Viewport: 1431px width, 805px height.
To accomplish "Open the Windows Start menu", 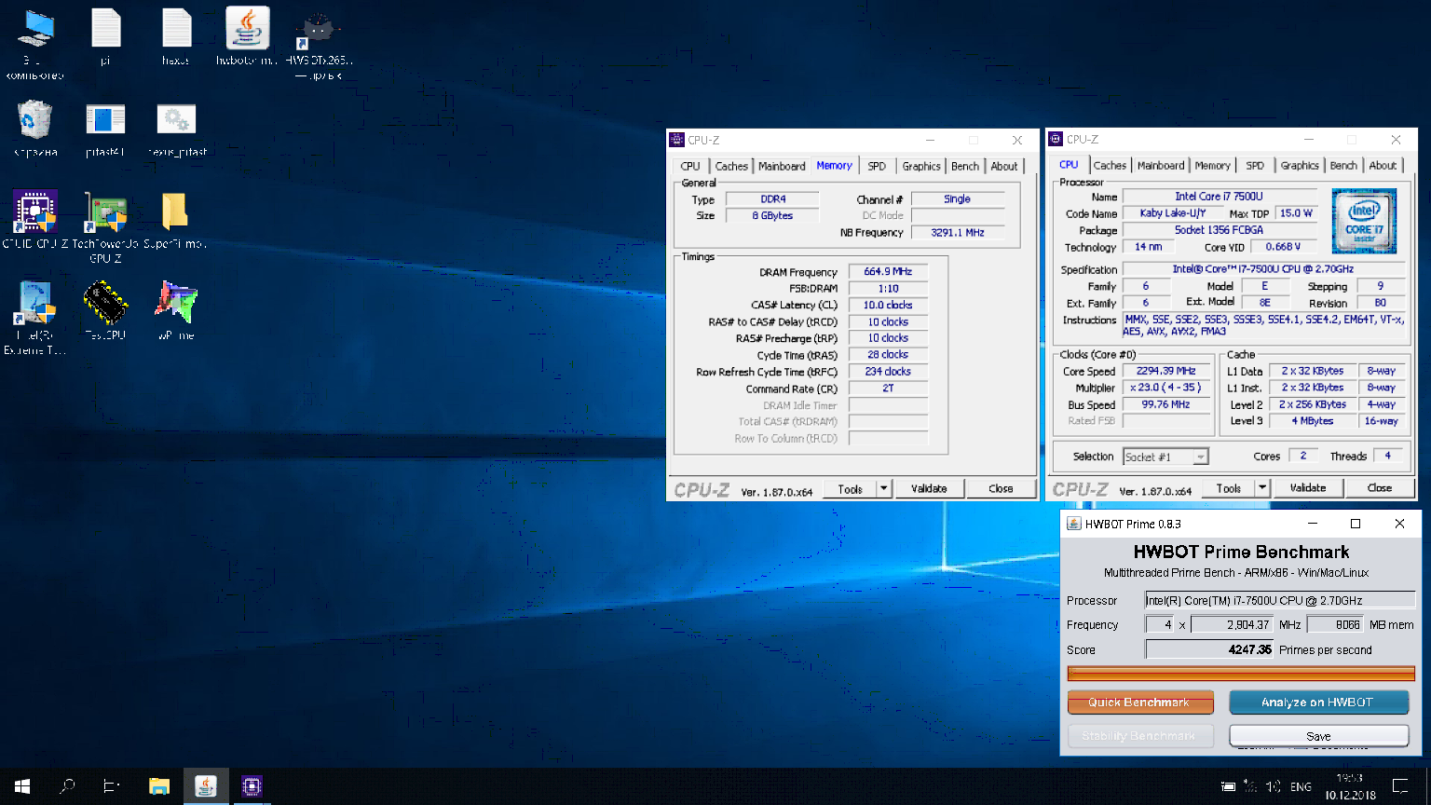I will (x=22, y=786).
